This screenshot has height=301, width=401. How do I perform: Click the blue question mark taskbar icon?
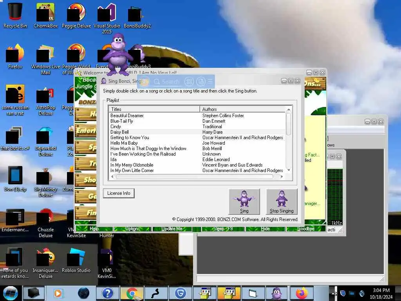pyautogui.click(x=107, y=293)
